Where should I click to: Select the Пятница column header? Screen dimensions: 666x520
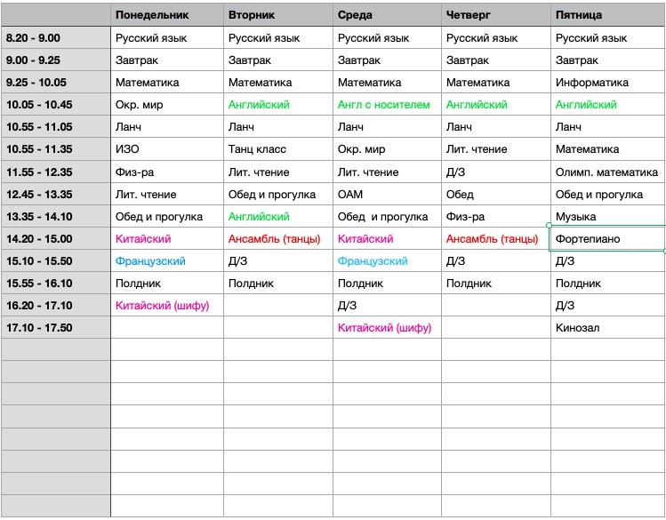[x=607, y=15]
